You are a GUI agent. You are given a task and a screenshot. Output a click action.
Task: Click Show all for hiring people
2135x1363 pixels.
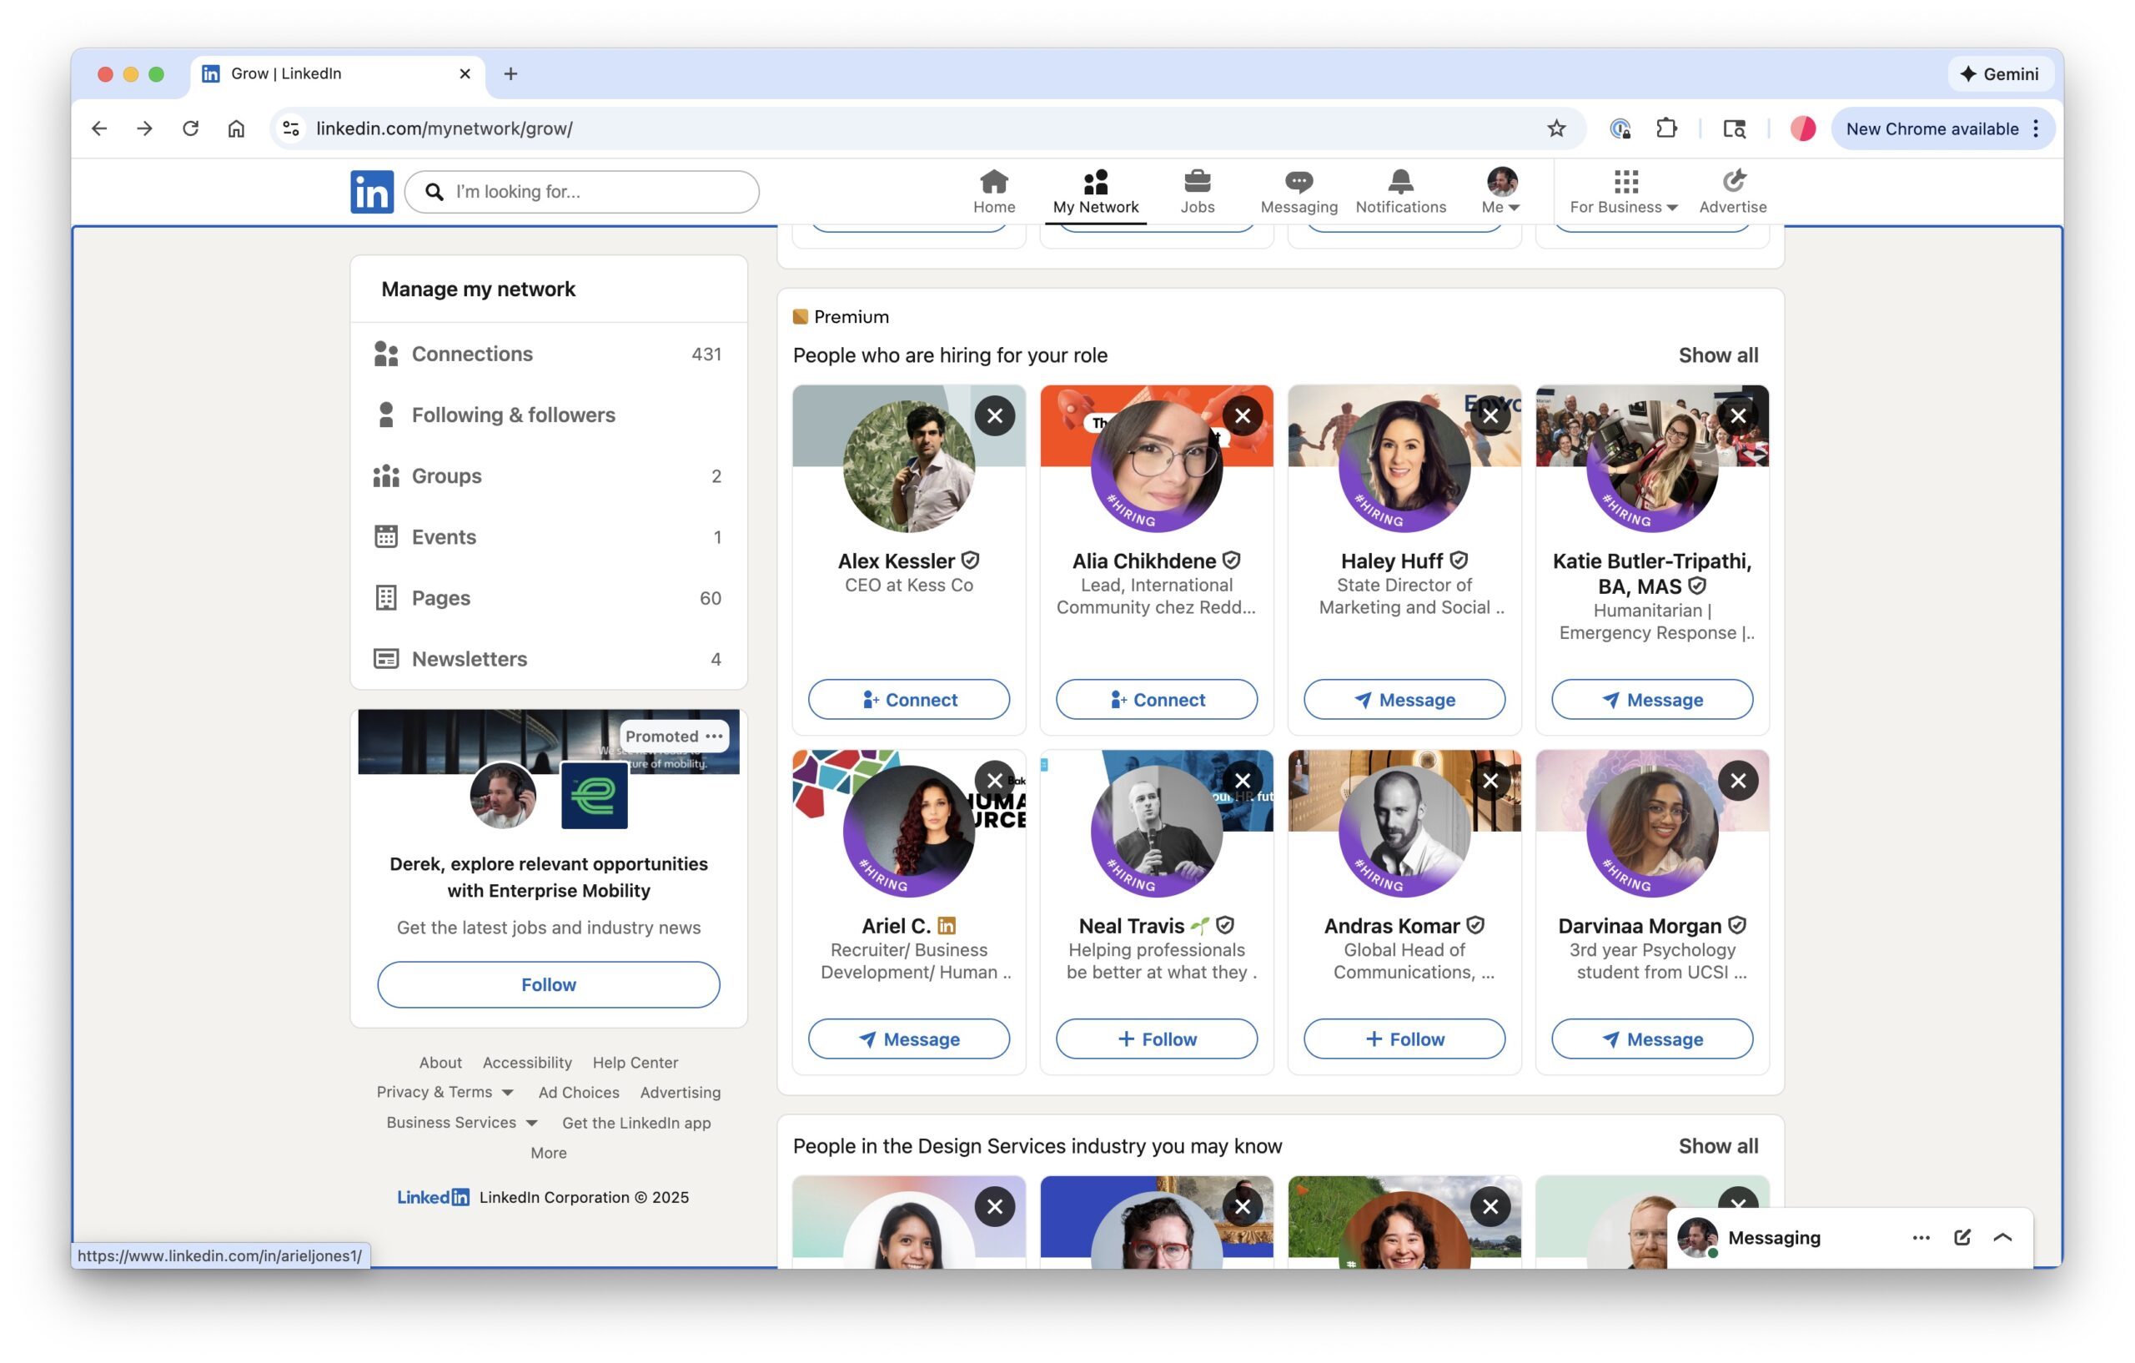click(x=1717, y=355)
